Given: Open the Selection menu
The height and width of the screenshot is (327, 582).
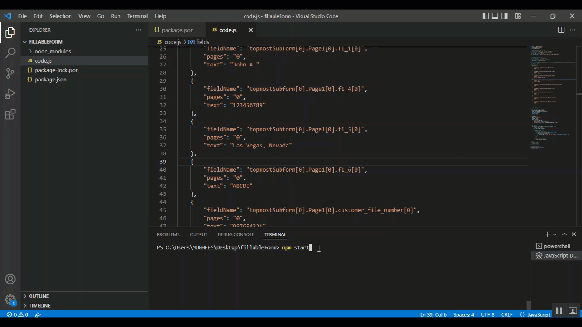Looking at the screenshot, I should point(60,16).
